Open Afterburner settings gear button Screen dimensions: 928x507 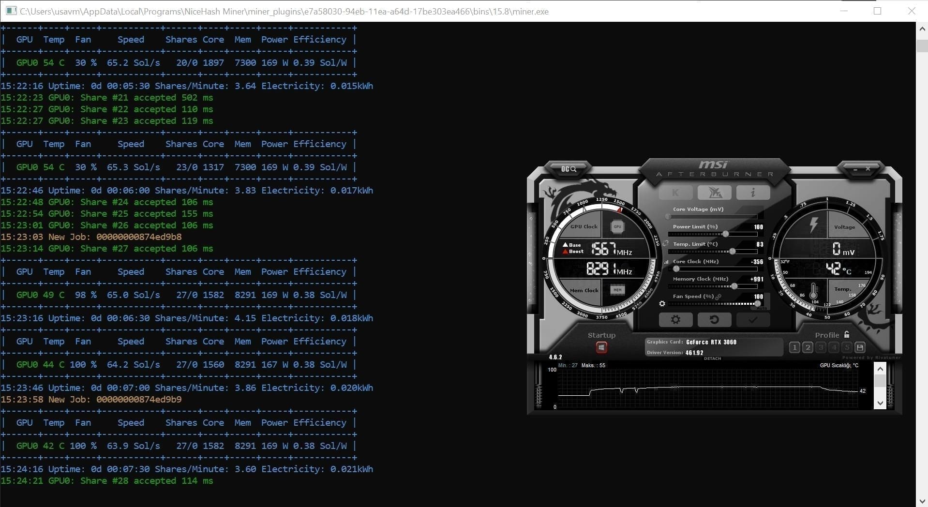[x=675, y=320]
